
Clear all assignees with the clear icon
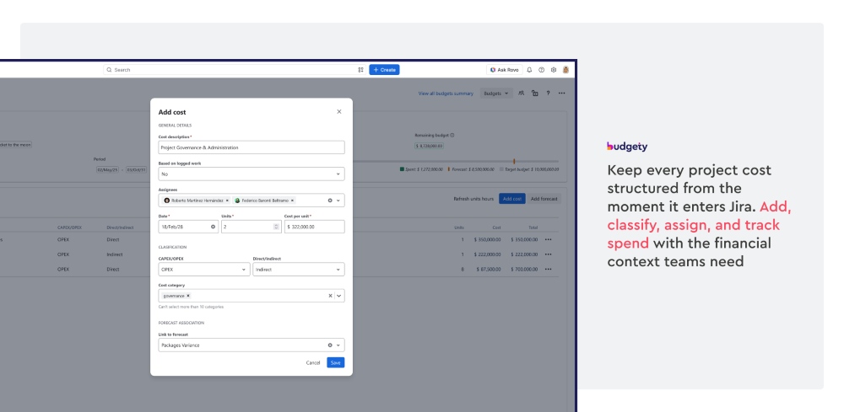tap(330, 201)
